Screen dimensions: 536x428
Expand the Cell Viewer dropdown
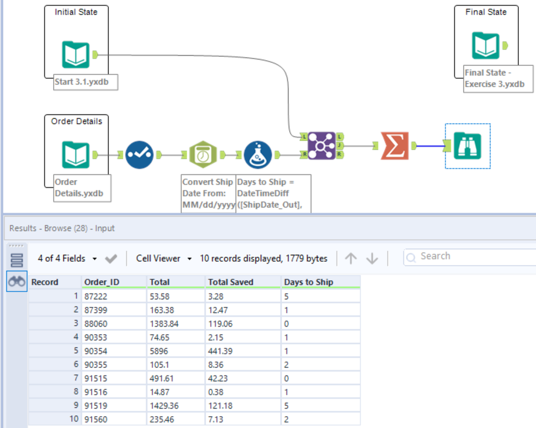pyautogui.click(x=164, y=259)
